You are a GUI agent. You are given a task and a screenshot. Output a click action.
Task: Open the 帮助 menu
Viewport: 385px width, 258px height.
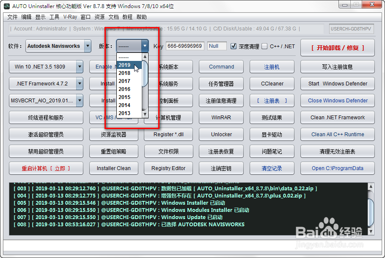[x=141, y=17]
